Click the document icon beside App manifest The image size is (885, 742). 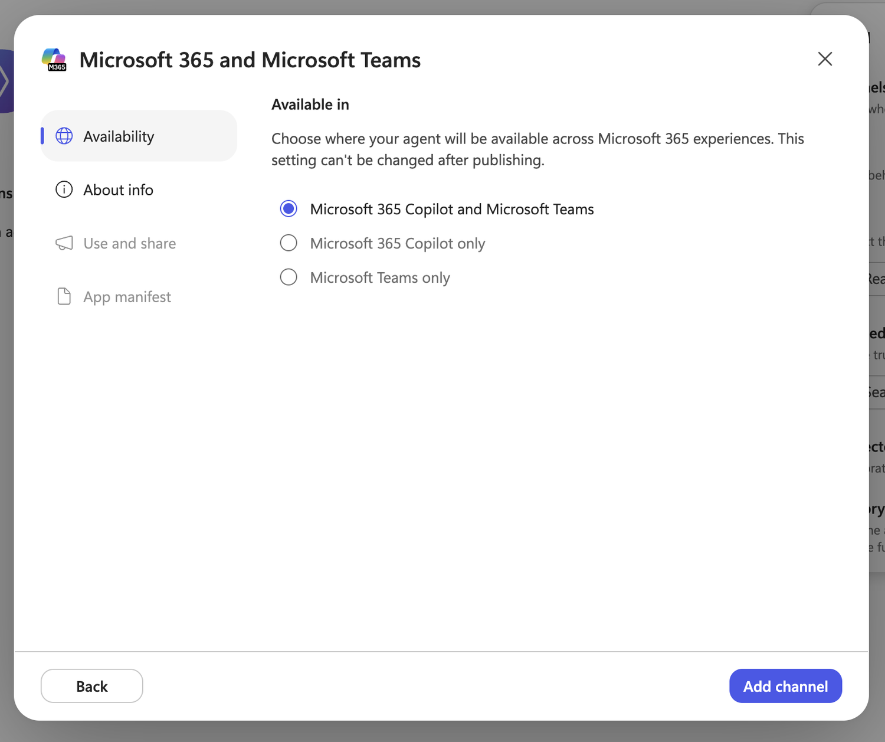click(x=64, y=296)
